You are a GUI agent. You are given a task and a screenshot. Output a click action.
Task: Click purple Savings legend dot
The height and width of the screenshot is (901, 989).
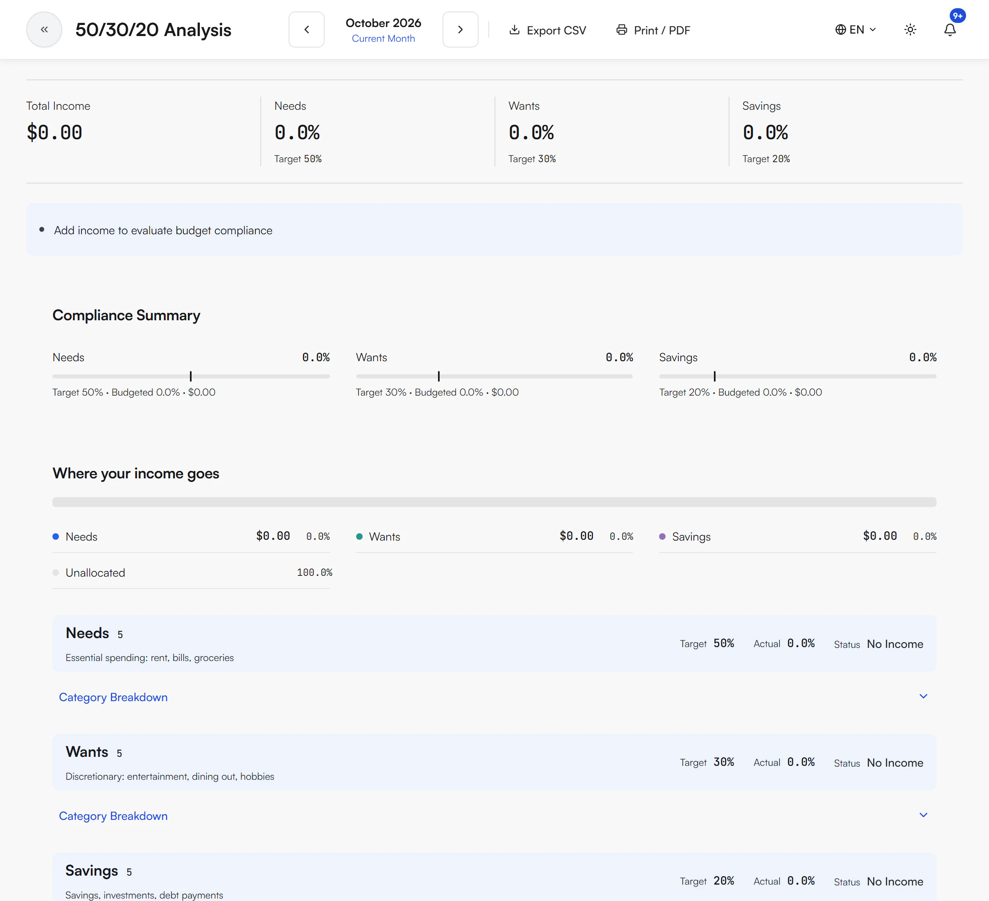(x=662, y=537)
